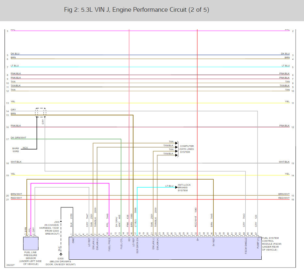The width and height of the screenshot is (304, 275).
Task: Click the DK GRN/WHT 465 wire label
Action: pos(118,221)
